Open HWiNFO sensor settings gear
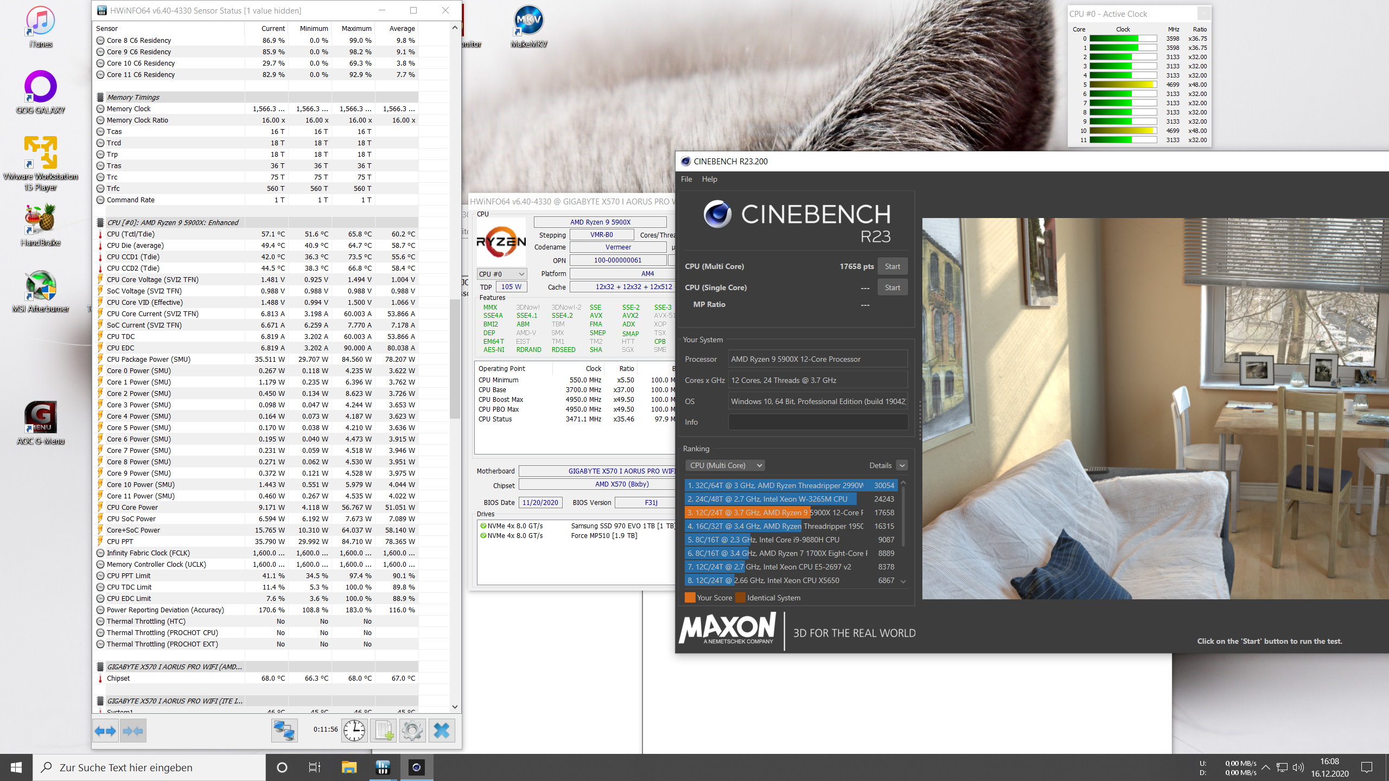Viewport: 1389px width, 781px height. pyautogui.click(x=412, y=731)
